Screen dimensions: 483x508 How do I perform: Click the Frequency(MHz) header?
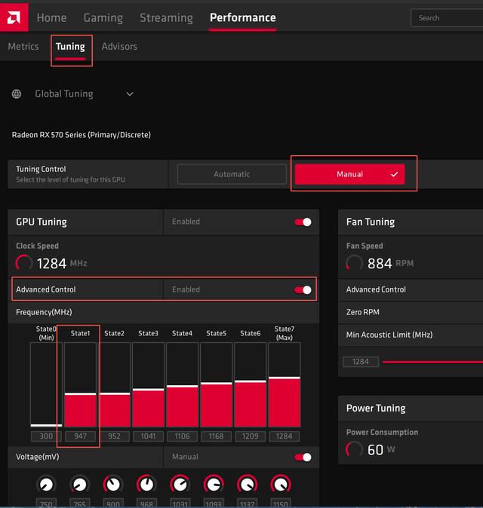click(44, 312)
